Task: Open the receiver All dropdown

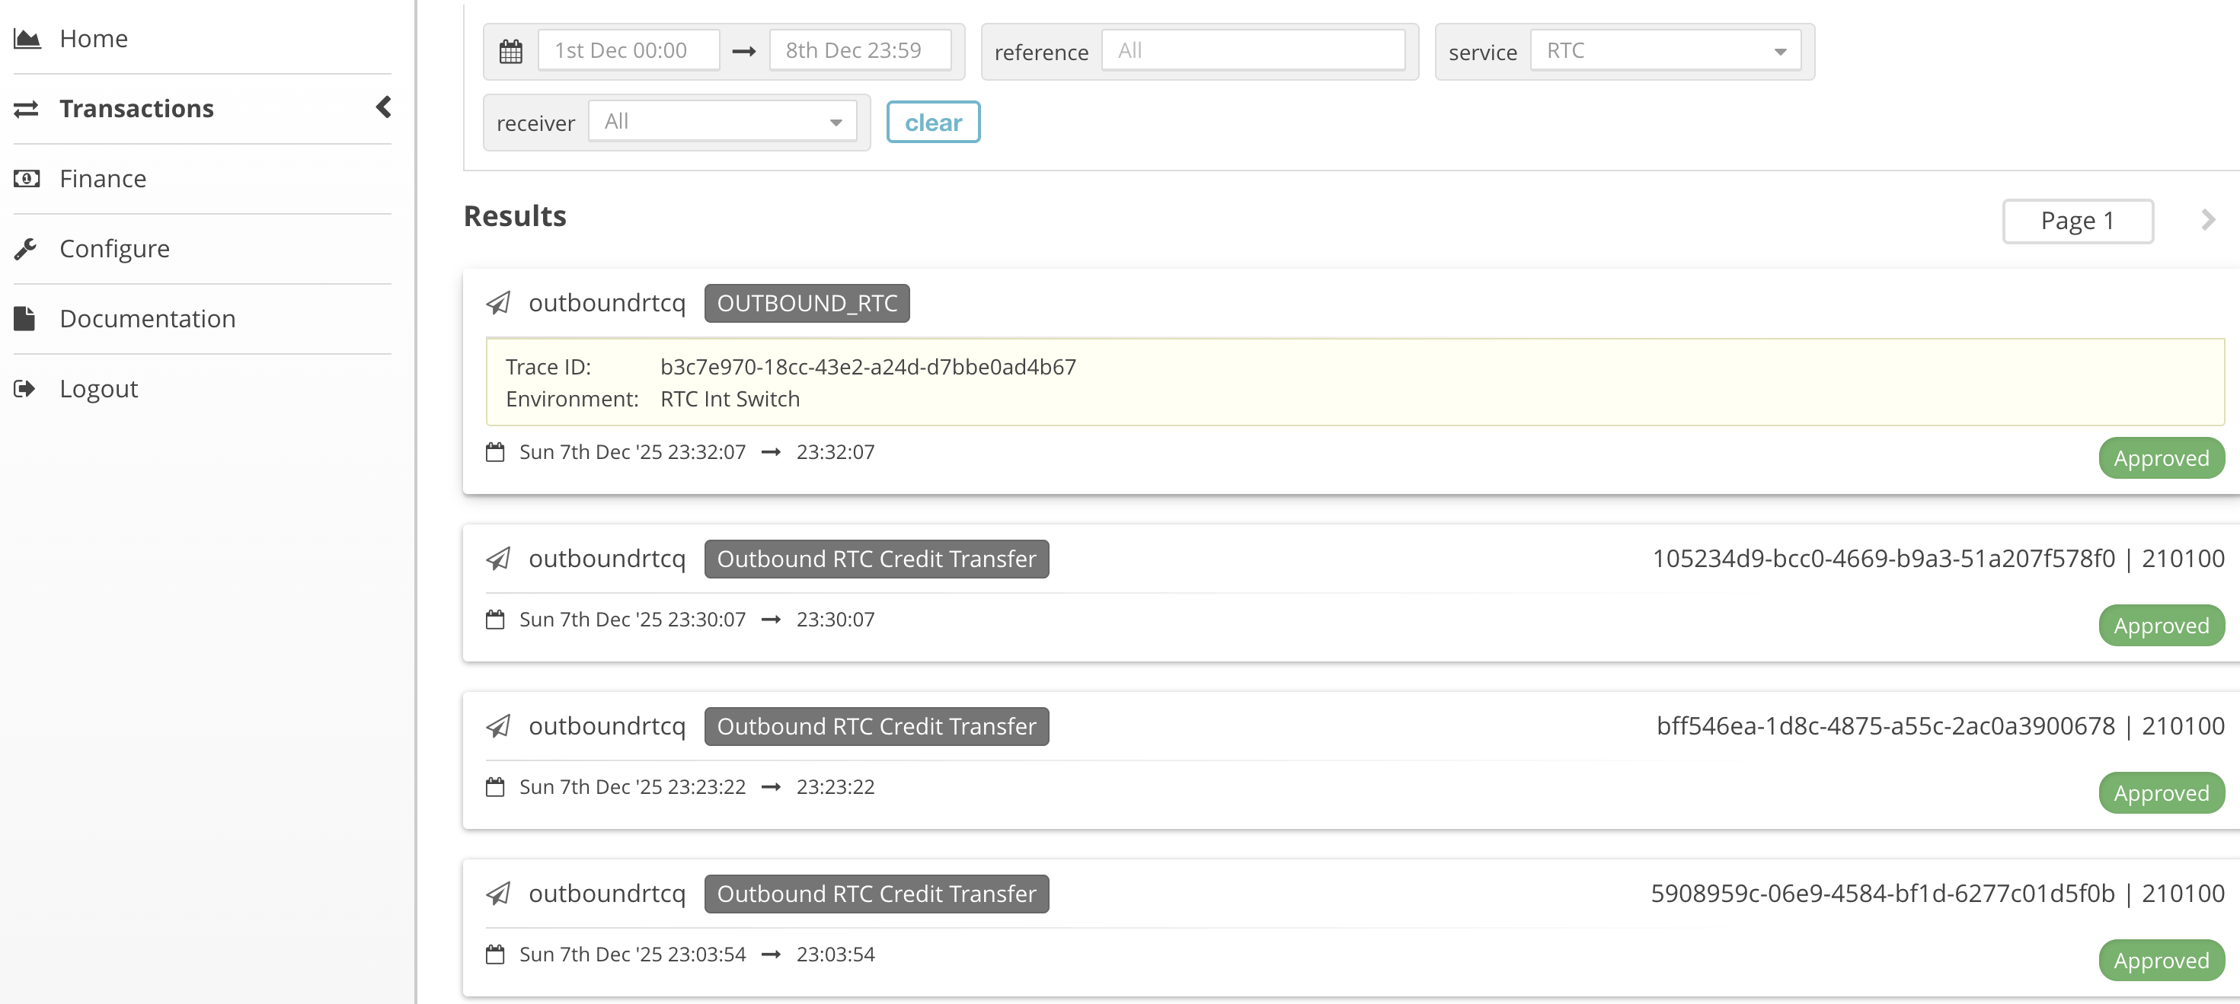Action: (722, 122)
